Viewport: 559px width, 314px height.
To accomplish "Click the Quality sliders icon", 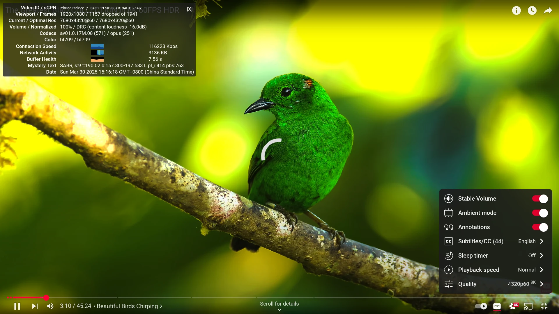I will pos(449,284).
